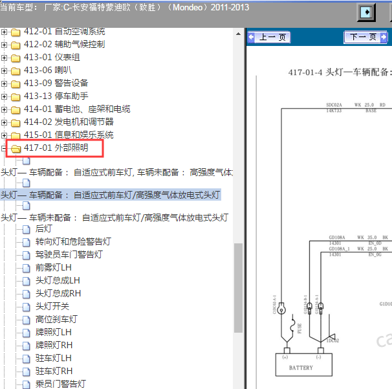Click document icon next to 头灯总成LH
The height and width of the screenshot is (389, 392).
[x=27, y=281]
